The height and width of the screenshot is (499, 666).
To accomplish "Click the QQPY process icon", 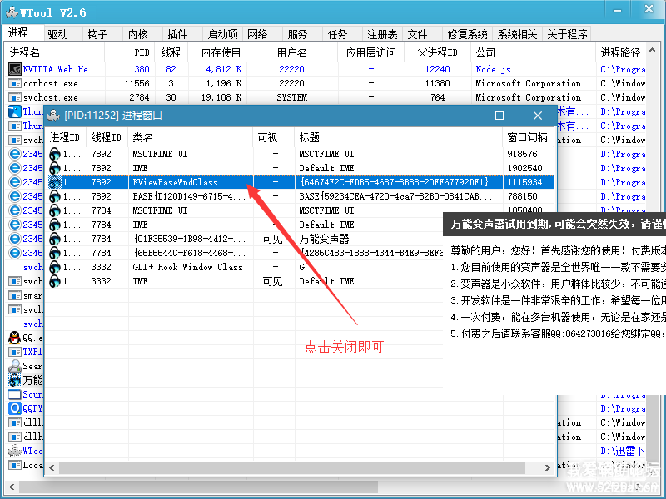I will [14, 408].
